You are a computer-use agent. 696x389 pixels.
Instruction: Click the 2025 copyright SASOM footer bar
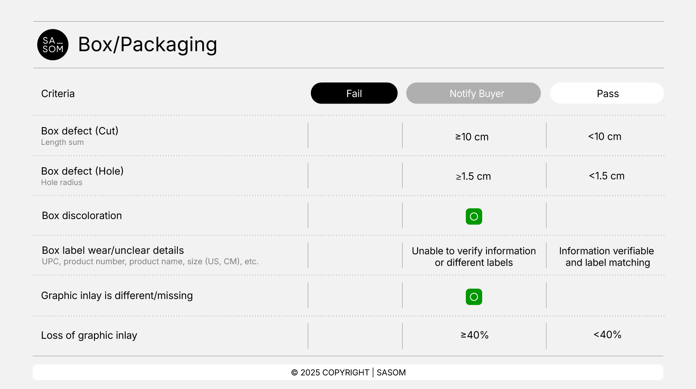pos(348,372)
